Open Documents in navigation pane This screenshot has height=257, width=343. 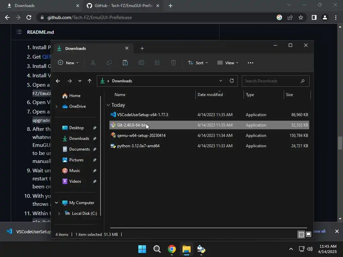(75, 149)
